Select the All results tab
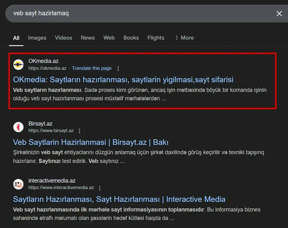 click(x=16, y=38)
